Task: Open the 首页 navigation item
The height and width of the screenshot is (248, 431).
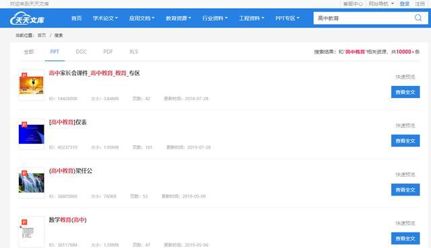Action: (76, 18)
